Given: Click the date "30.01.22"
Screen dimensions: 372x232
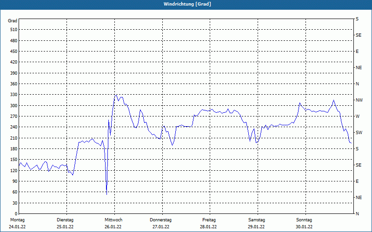Looking at the screenshot, I should pos(304,227).
